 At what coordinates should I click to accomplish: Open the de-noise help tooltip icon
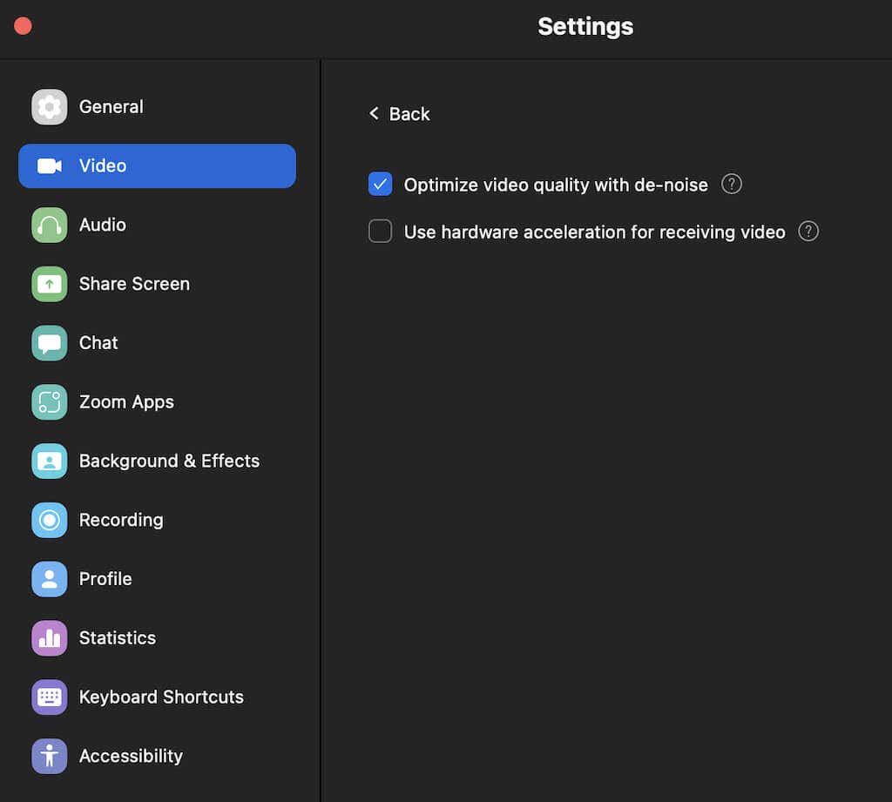(x=732, y=184)
